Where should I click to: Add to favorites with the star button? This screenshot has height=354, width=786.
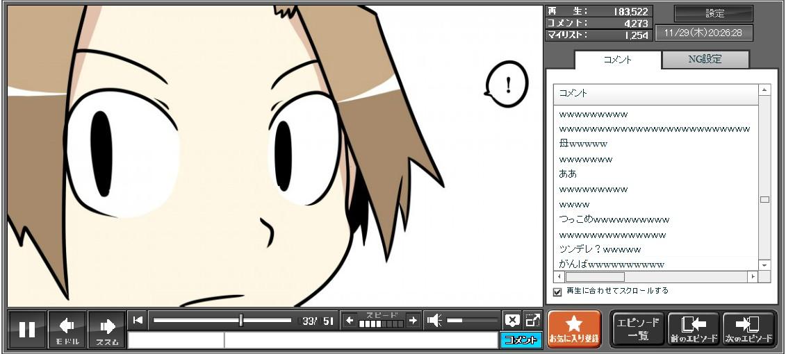click(574, 328)
